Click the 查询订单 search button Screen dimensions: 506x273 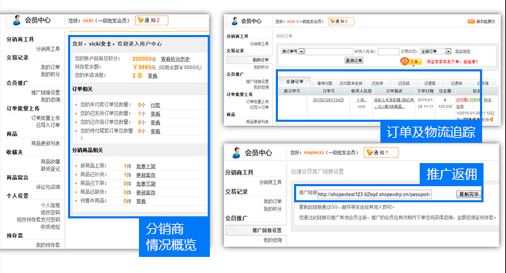point(354,60)
